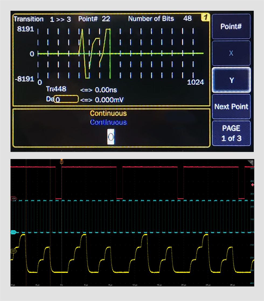264x301 pixels.
Task: Click the 448 time value field
Action: click(57, 89)
